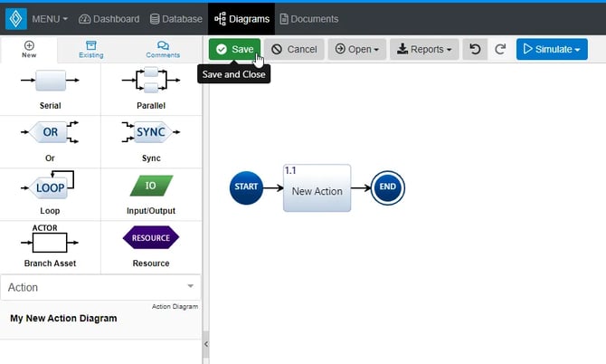The height and width of the screenshot is (364, 606).
Task: Select the Parallel construct icon
Action: tap(151, 80)
